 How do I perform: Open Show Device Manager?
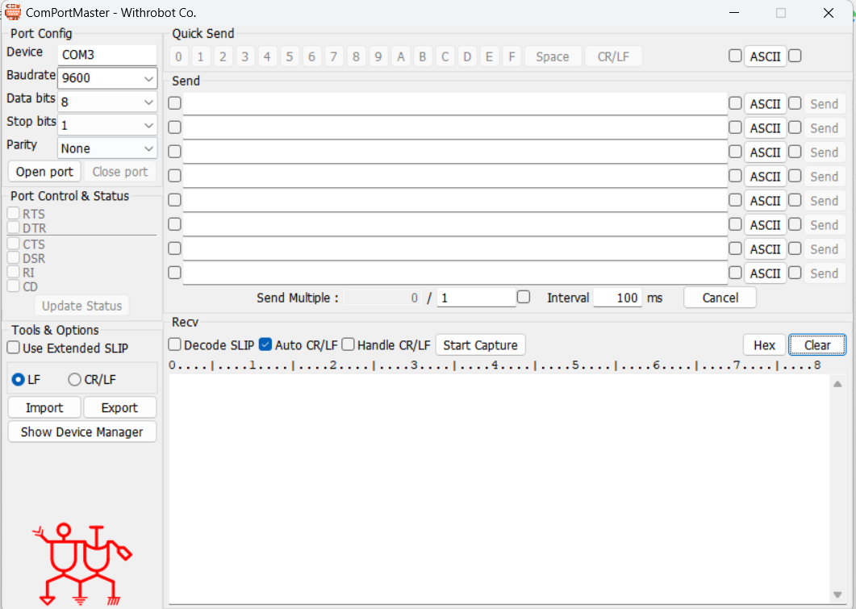[81, 432]
